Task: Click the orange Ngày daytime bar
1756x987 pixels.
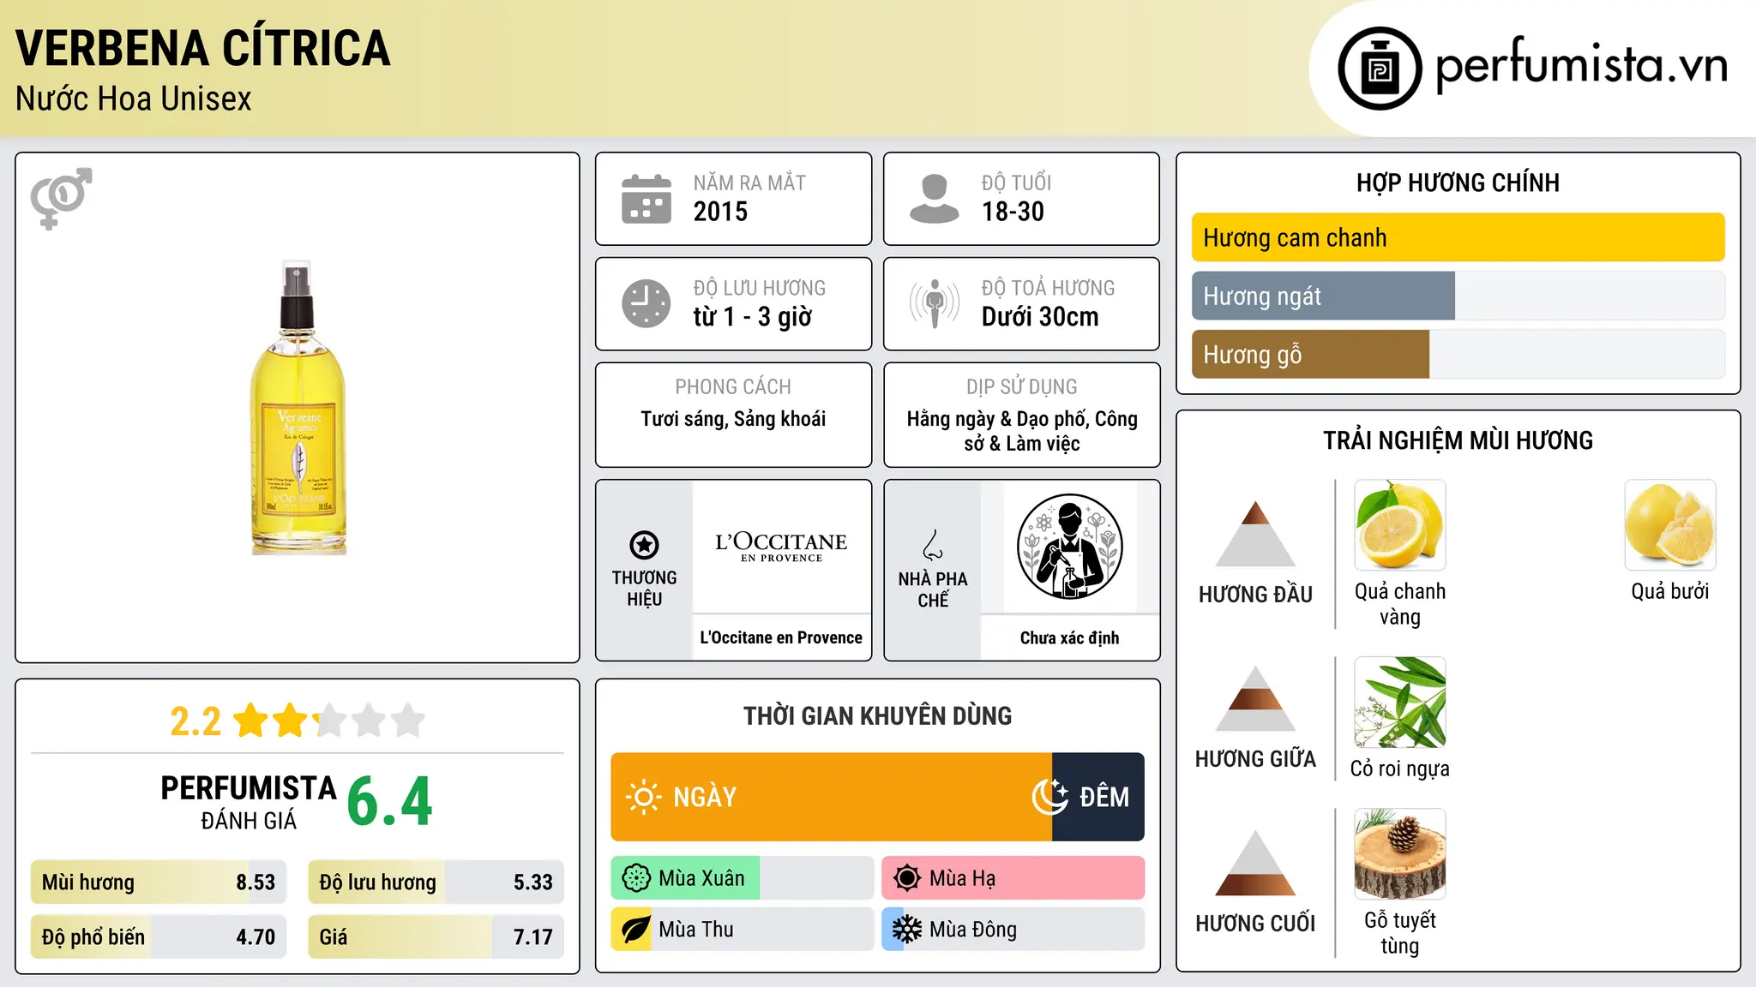Action: 831,797
